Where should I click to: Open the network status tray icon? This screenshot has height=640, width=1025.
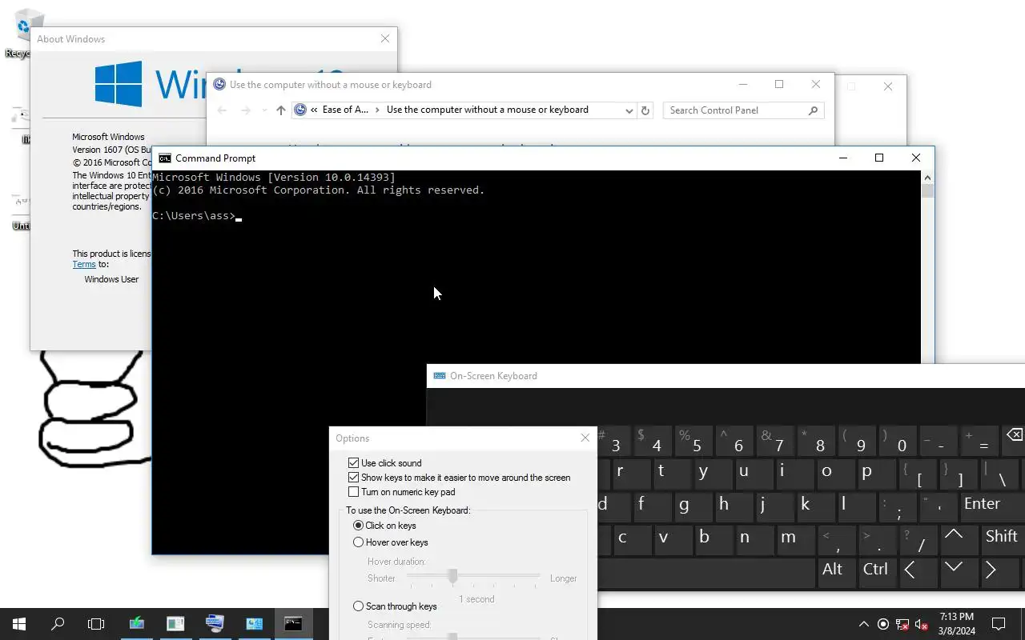point(902,624)
